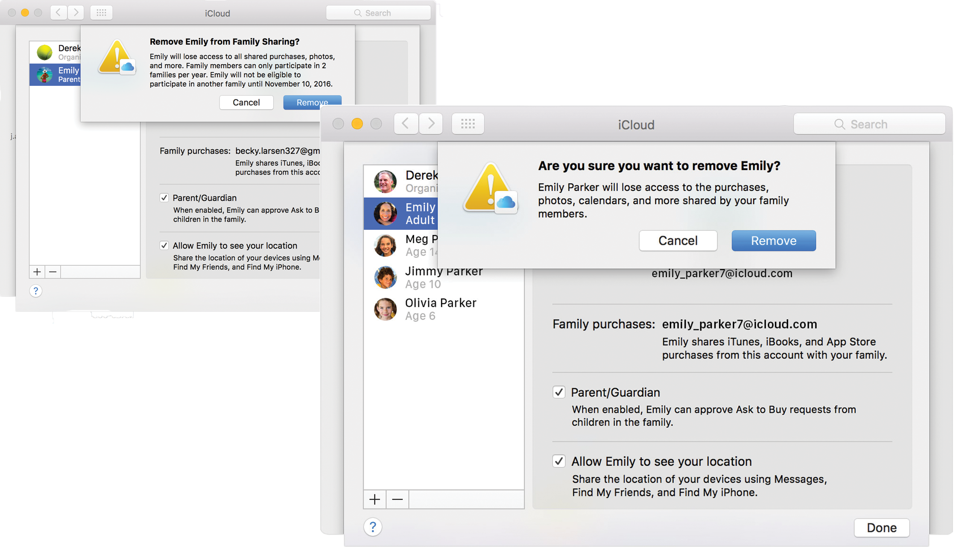This screenshot has width=959, height=552.
Task: Click the warning iCloud icon in back dialog
Action: [117, 58]
